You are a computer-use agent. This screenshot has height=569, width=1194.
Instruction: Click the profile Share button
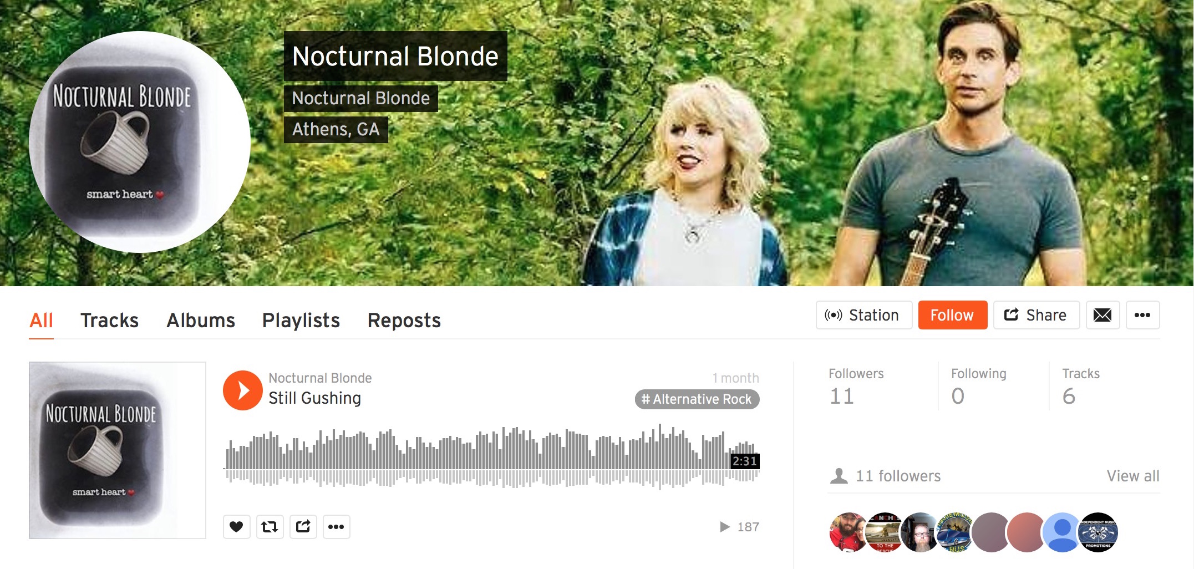click(x=1036, y=315)
